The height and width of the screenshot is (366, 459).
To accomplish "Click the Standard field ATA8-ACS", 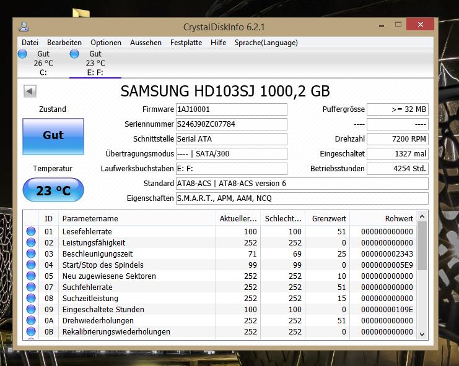I will (x=302, y=184).
